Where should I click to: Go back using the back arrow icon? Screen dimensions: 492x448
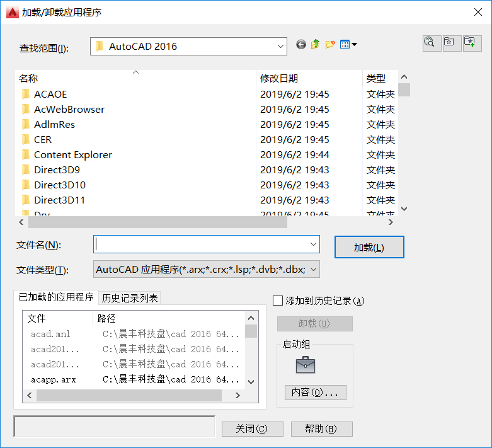pyautogui.click(x=301, y=45)
